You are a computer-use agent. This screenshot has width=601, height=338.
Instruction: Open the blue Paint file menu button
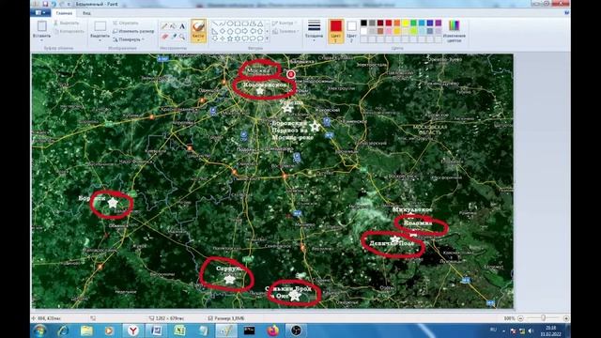[x=40, y=12]
